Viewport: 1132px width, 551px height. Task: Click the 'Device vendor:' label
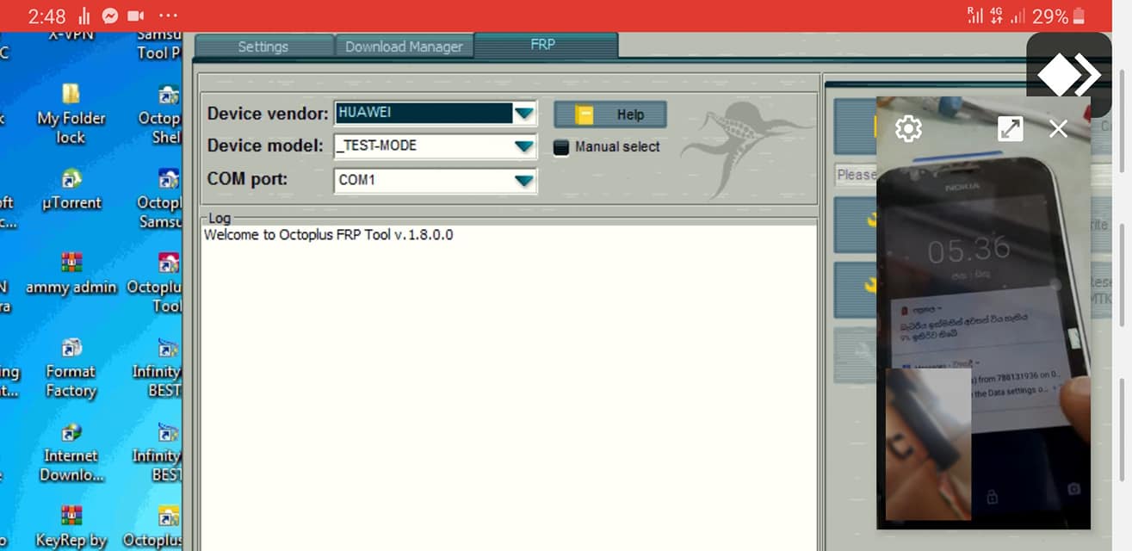pyautogui.click(x=268, y=114)
